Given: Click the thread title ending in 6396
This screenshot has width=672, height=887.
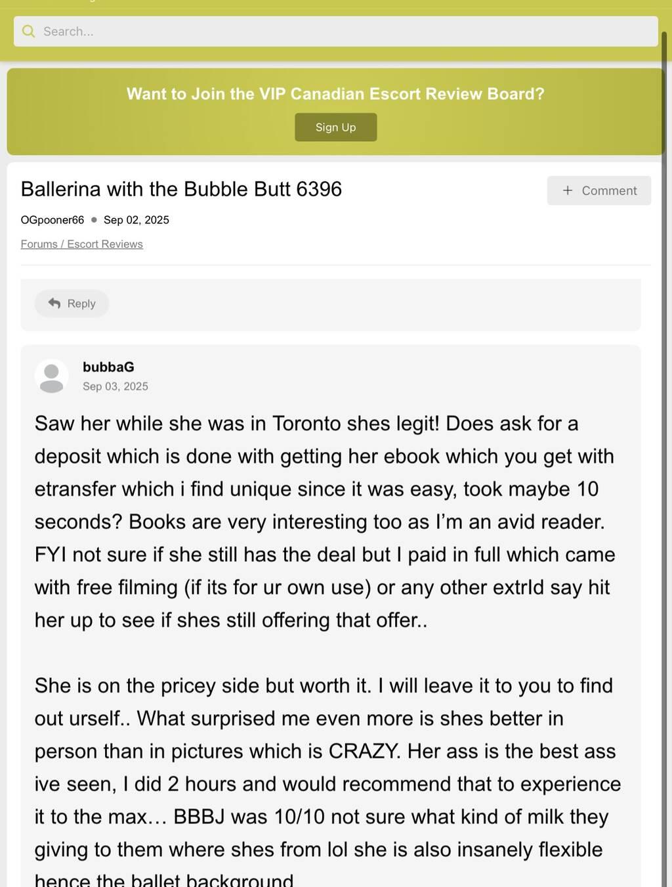Looking at the screenshot, I should coord(181,189).
